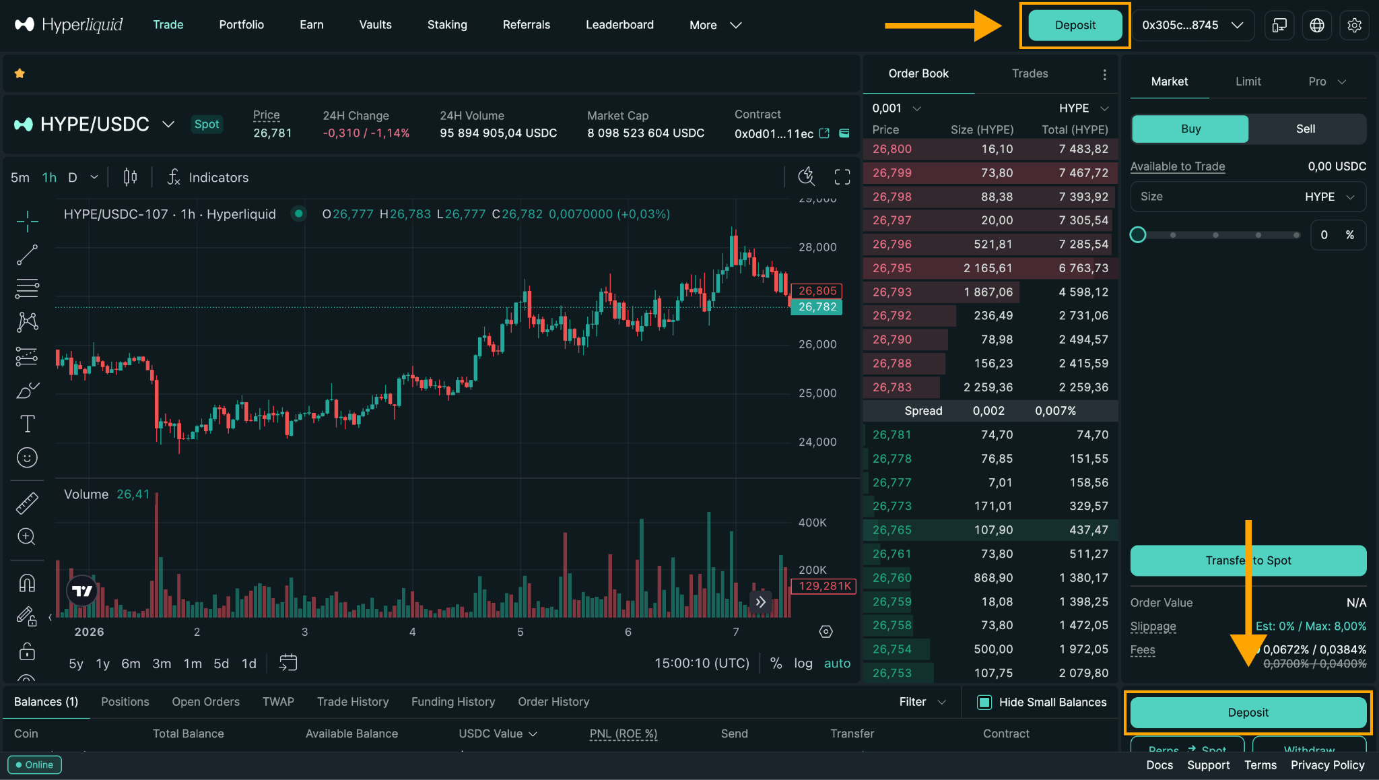Open the Pro order type dropdown
1379x780 pixels.
click(x=1326, y=82)
